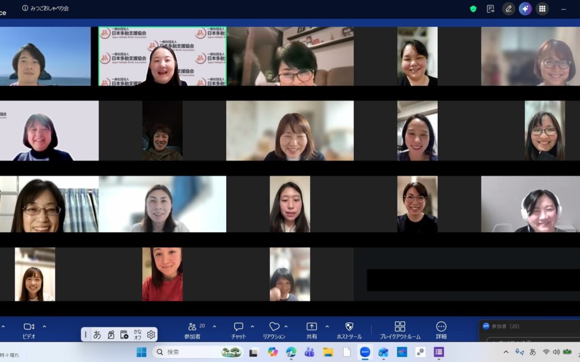Screen dimensions: 580x362
Task: Toggle the IME あ input mode button
Action: pos(97,335)
